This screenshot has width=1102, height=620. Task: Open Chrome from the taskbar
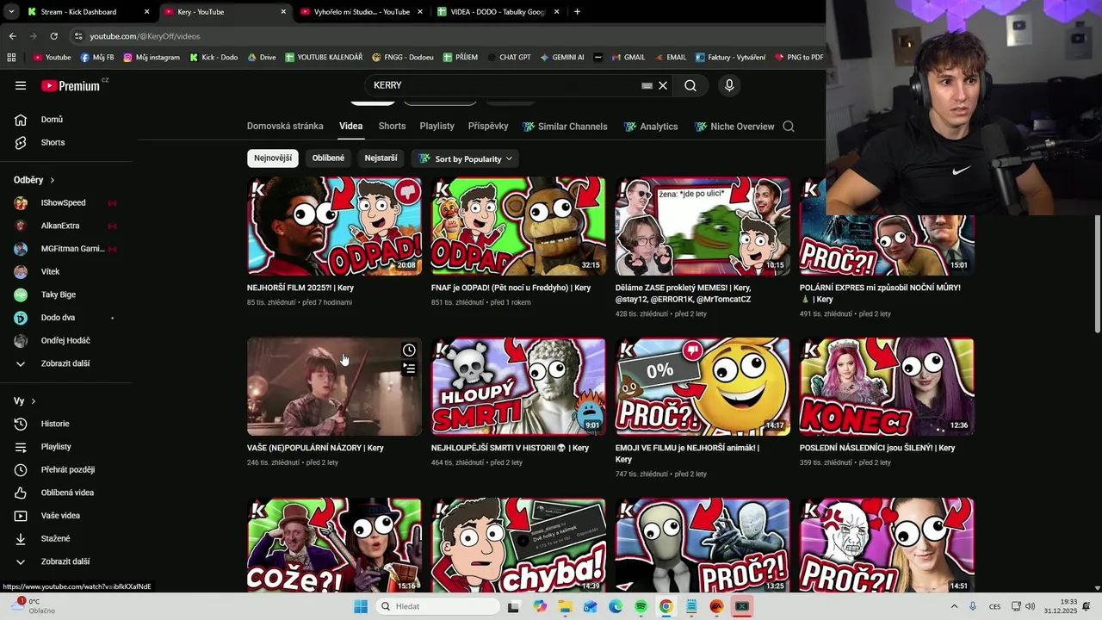tap(666, 606)
